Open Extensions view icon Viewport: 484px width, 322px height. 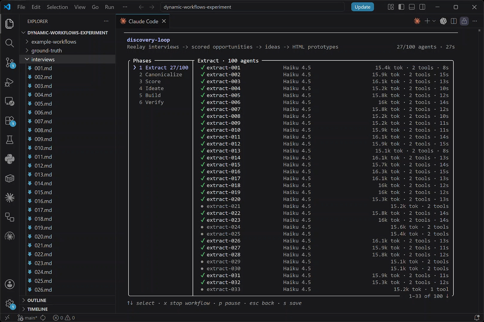click(x=10, y=121)
